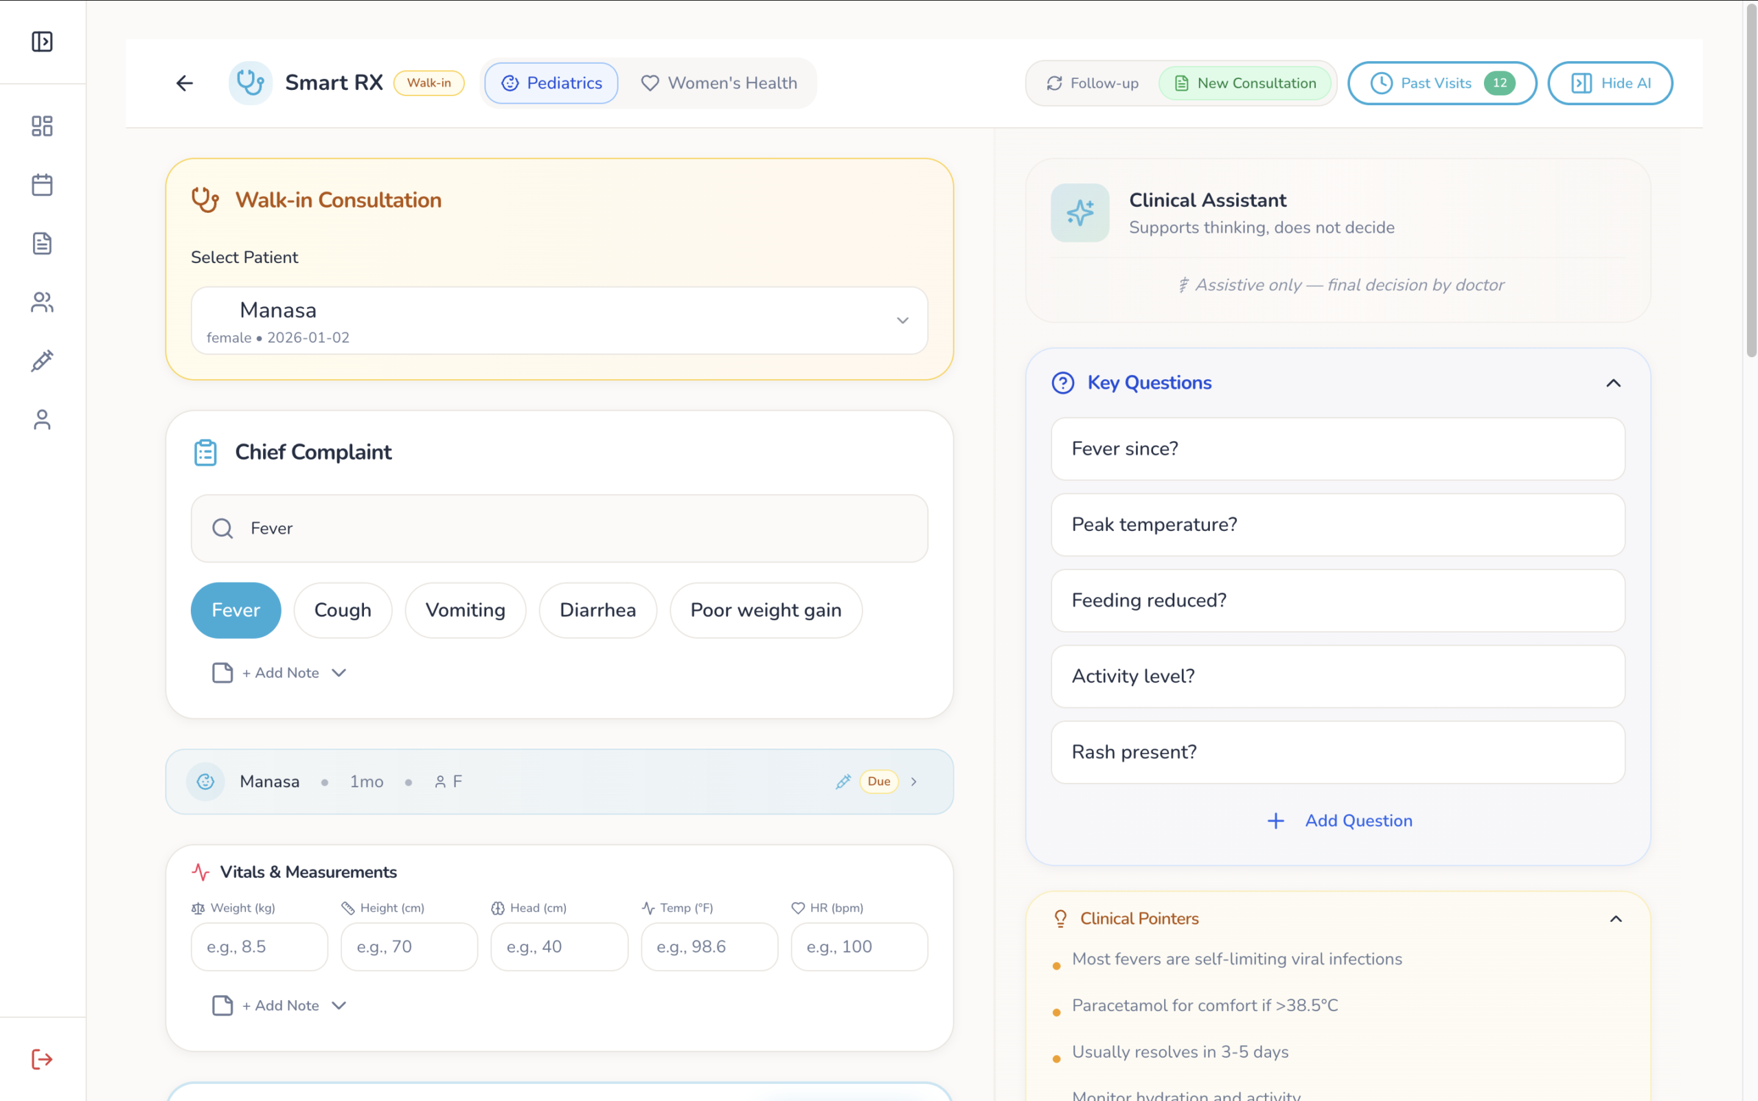Open the documents icon in sidebar

[42, 243]
